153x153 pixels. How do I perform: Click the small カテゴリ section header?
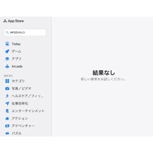pos(8,76)
